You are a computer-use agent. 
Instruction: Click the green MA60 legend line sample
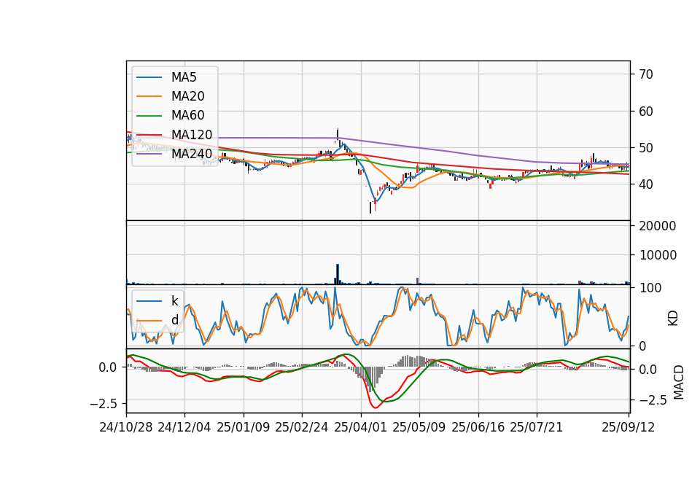tap(149, 116)
